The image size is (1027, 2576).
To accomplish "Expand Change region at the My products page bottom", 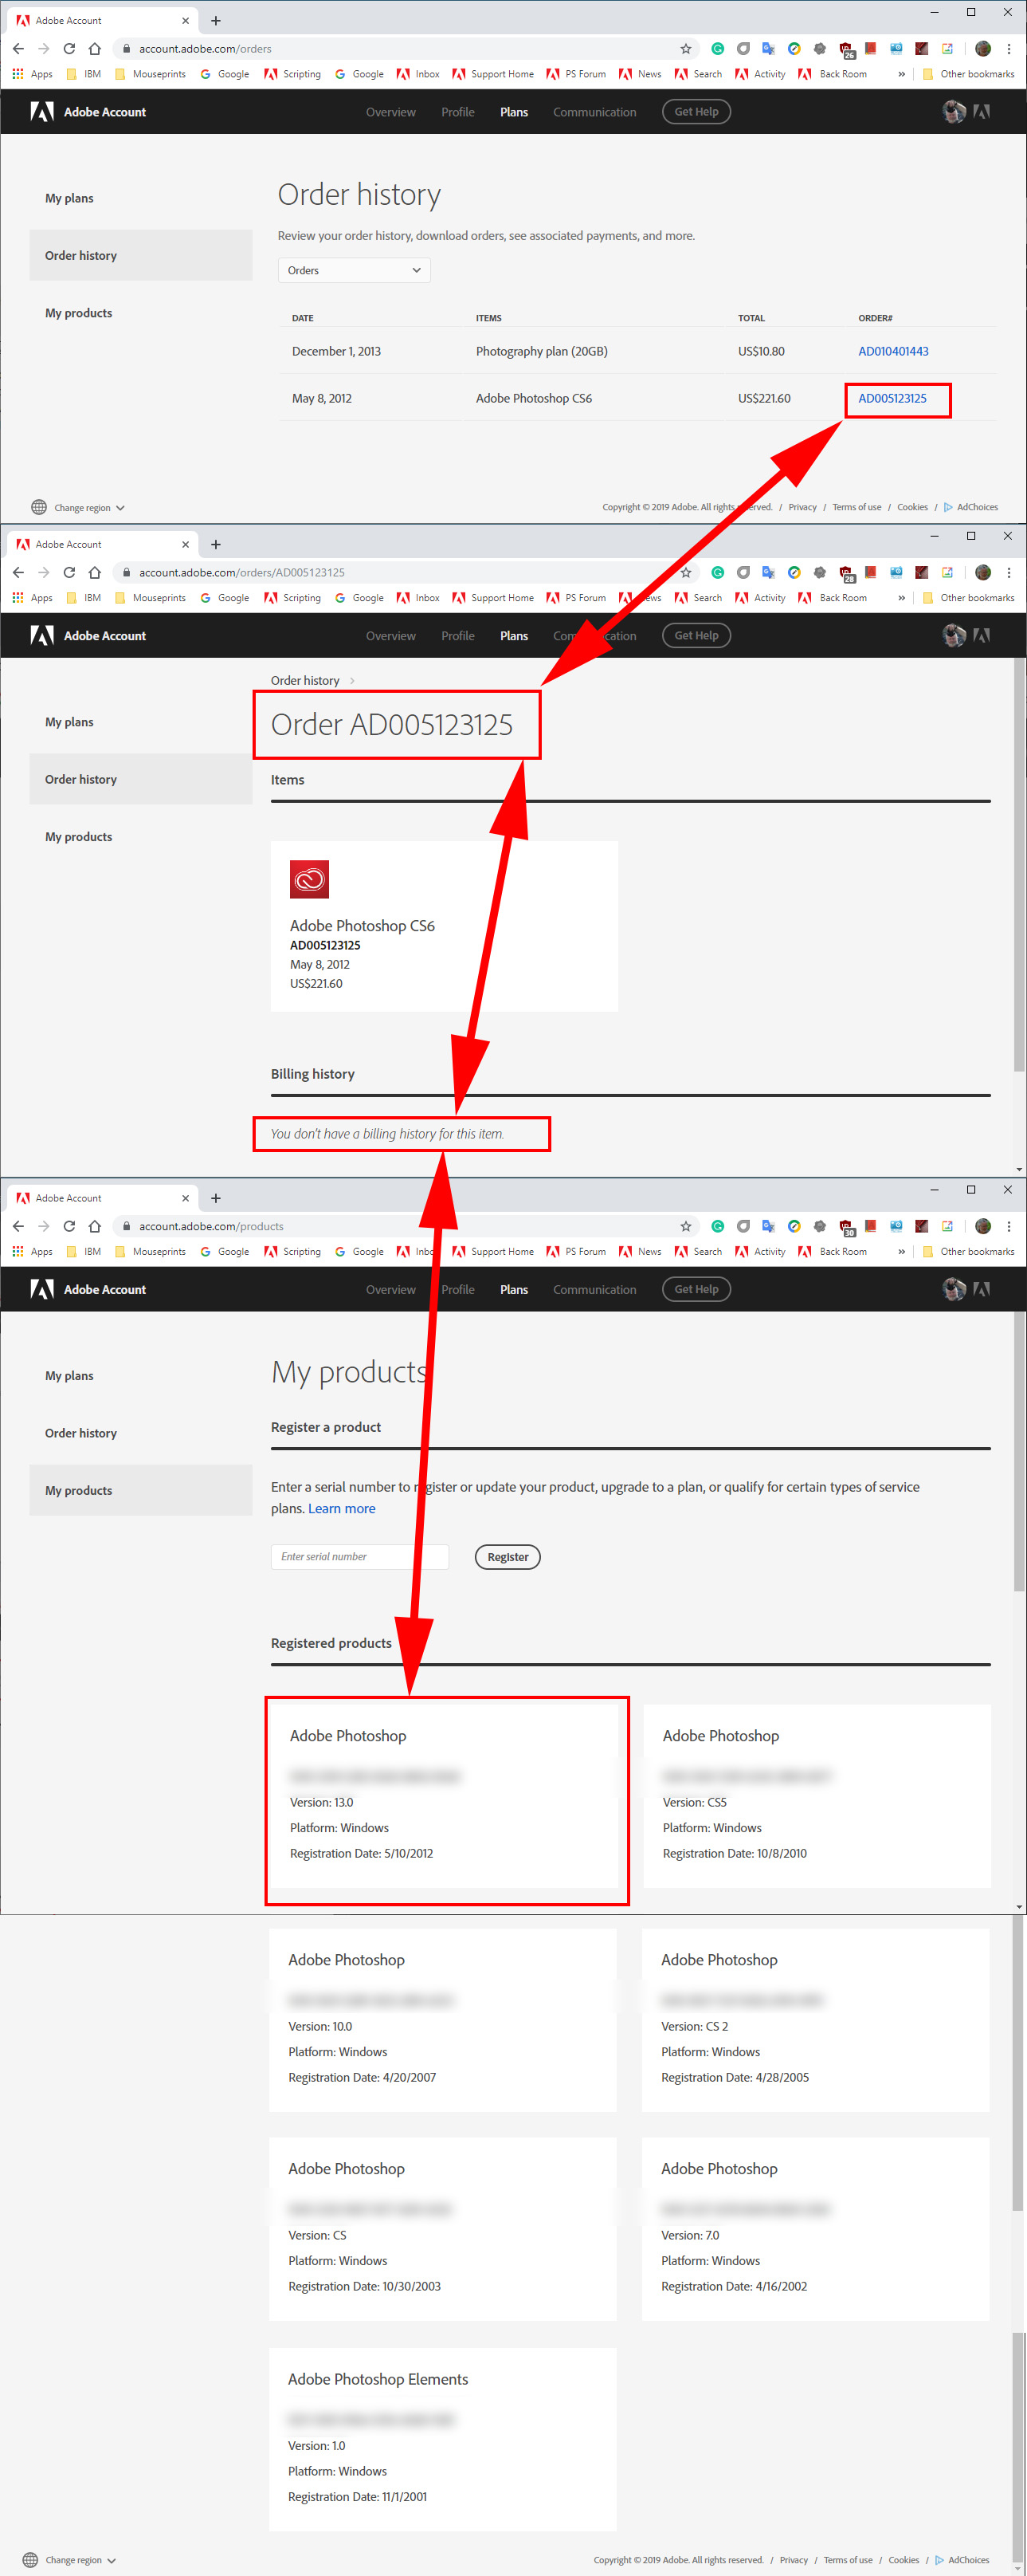I will (x=81, y=2560).
